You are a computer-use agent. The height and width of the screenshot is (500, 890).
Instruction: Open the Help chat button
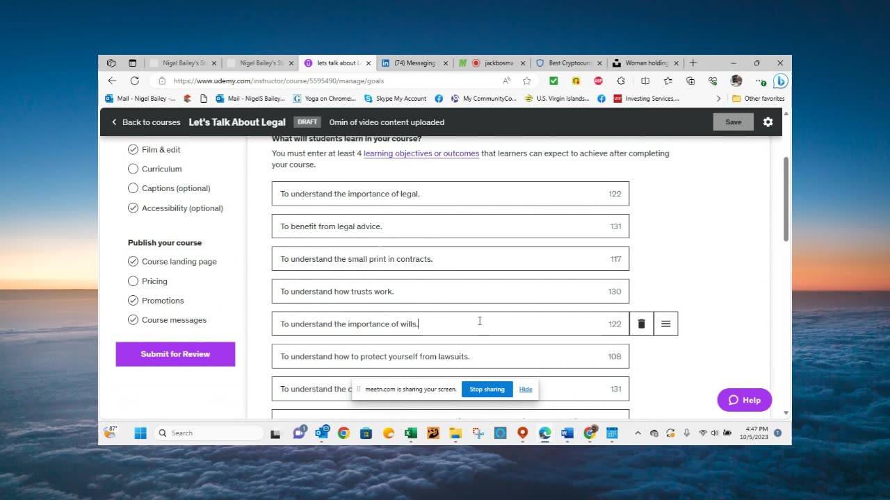pos(744,400)
